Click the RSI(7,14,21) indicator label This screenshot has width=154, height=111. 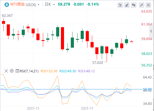[x=29, y=71]
